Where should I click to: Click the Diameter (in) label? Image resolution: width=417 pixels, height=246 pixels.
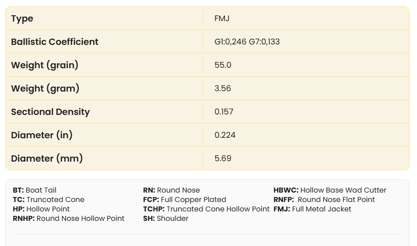[42, 135]
